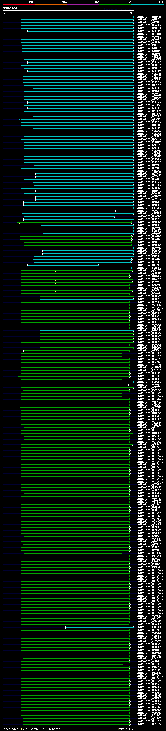Screen dimensions: 166x731
Task: Select hit label UniRef100_C0LL63
Action: 149,108
